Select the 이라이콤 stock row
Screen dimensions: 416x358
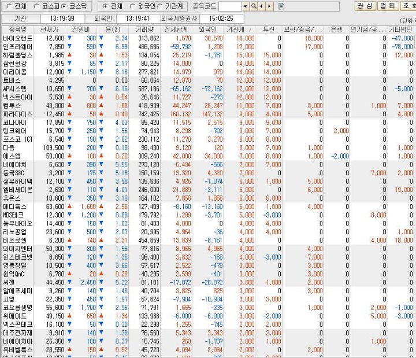(208, 72)
